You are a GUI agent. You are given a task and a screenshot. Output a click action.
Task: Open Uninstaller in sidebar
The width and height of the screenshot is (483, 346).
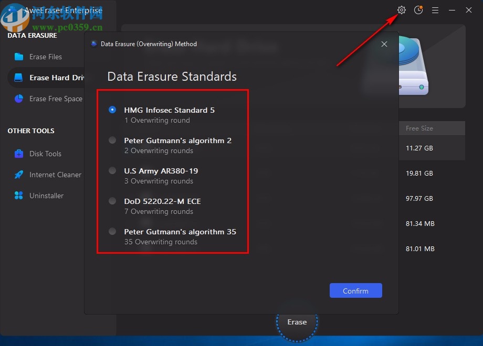46,196
